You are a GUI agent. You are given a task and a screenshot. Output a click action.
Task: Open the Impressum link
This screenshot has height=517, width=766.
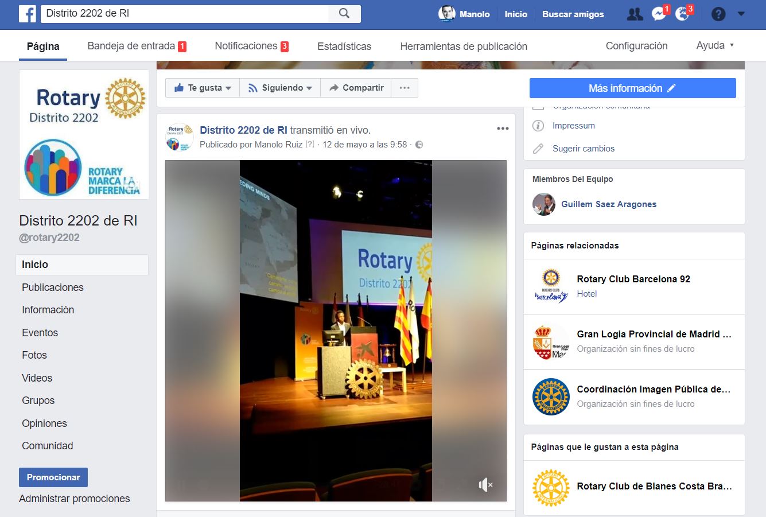(x=574, y=126)
